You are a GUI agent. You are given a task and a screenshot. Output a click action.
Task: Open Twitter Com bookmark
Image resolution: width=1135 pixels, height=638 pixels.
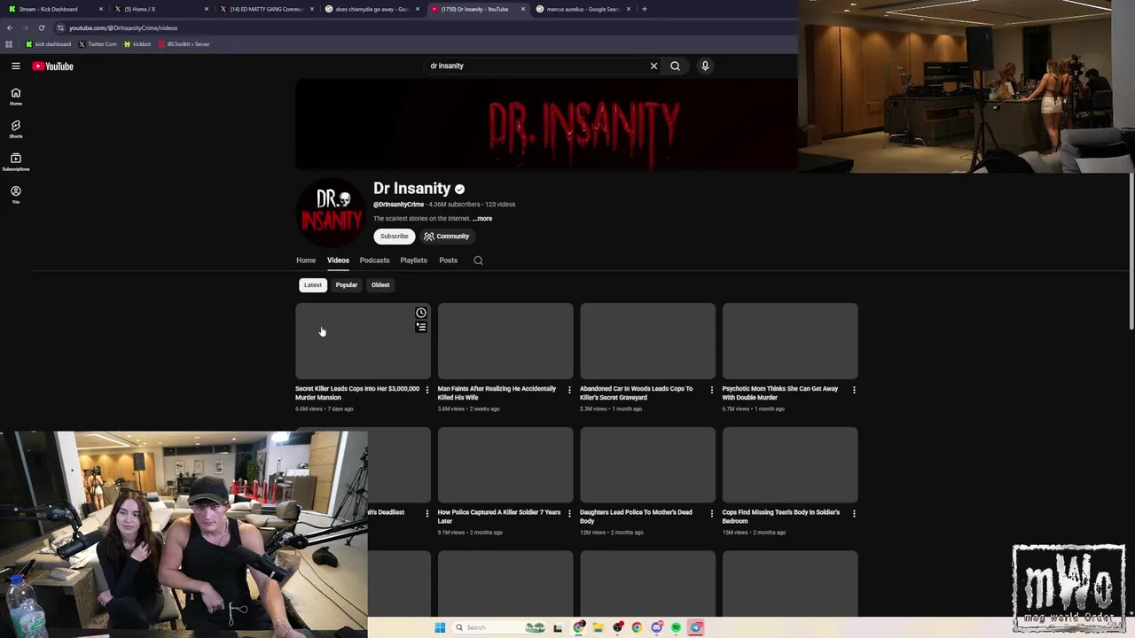98,43
